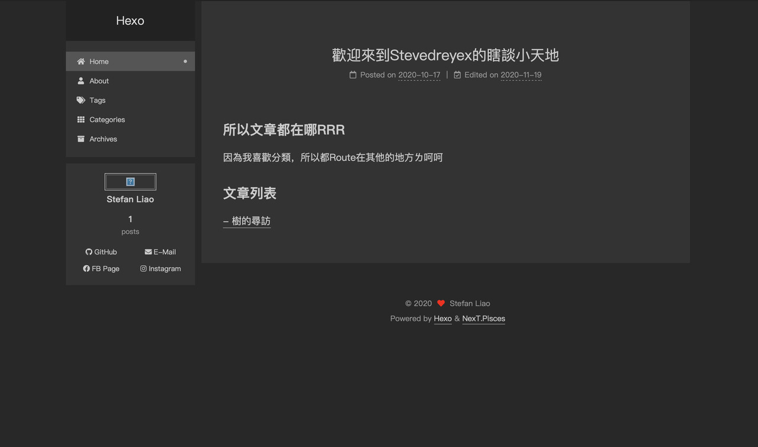
Task: Click the © 2020 copyright text
Action: tap(419, 303)
